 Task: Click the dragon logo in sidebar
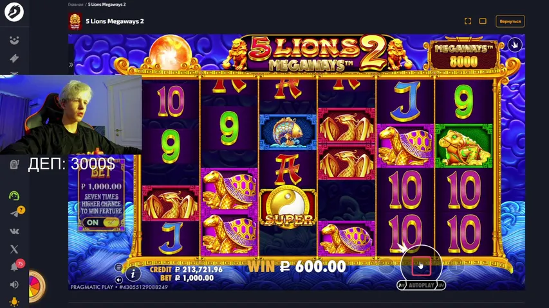pos(14,12)
